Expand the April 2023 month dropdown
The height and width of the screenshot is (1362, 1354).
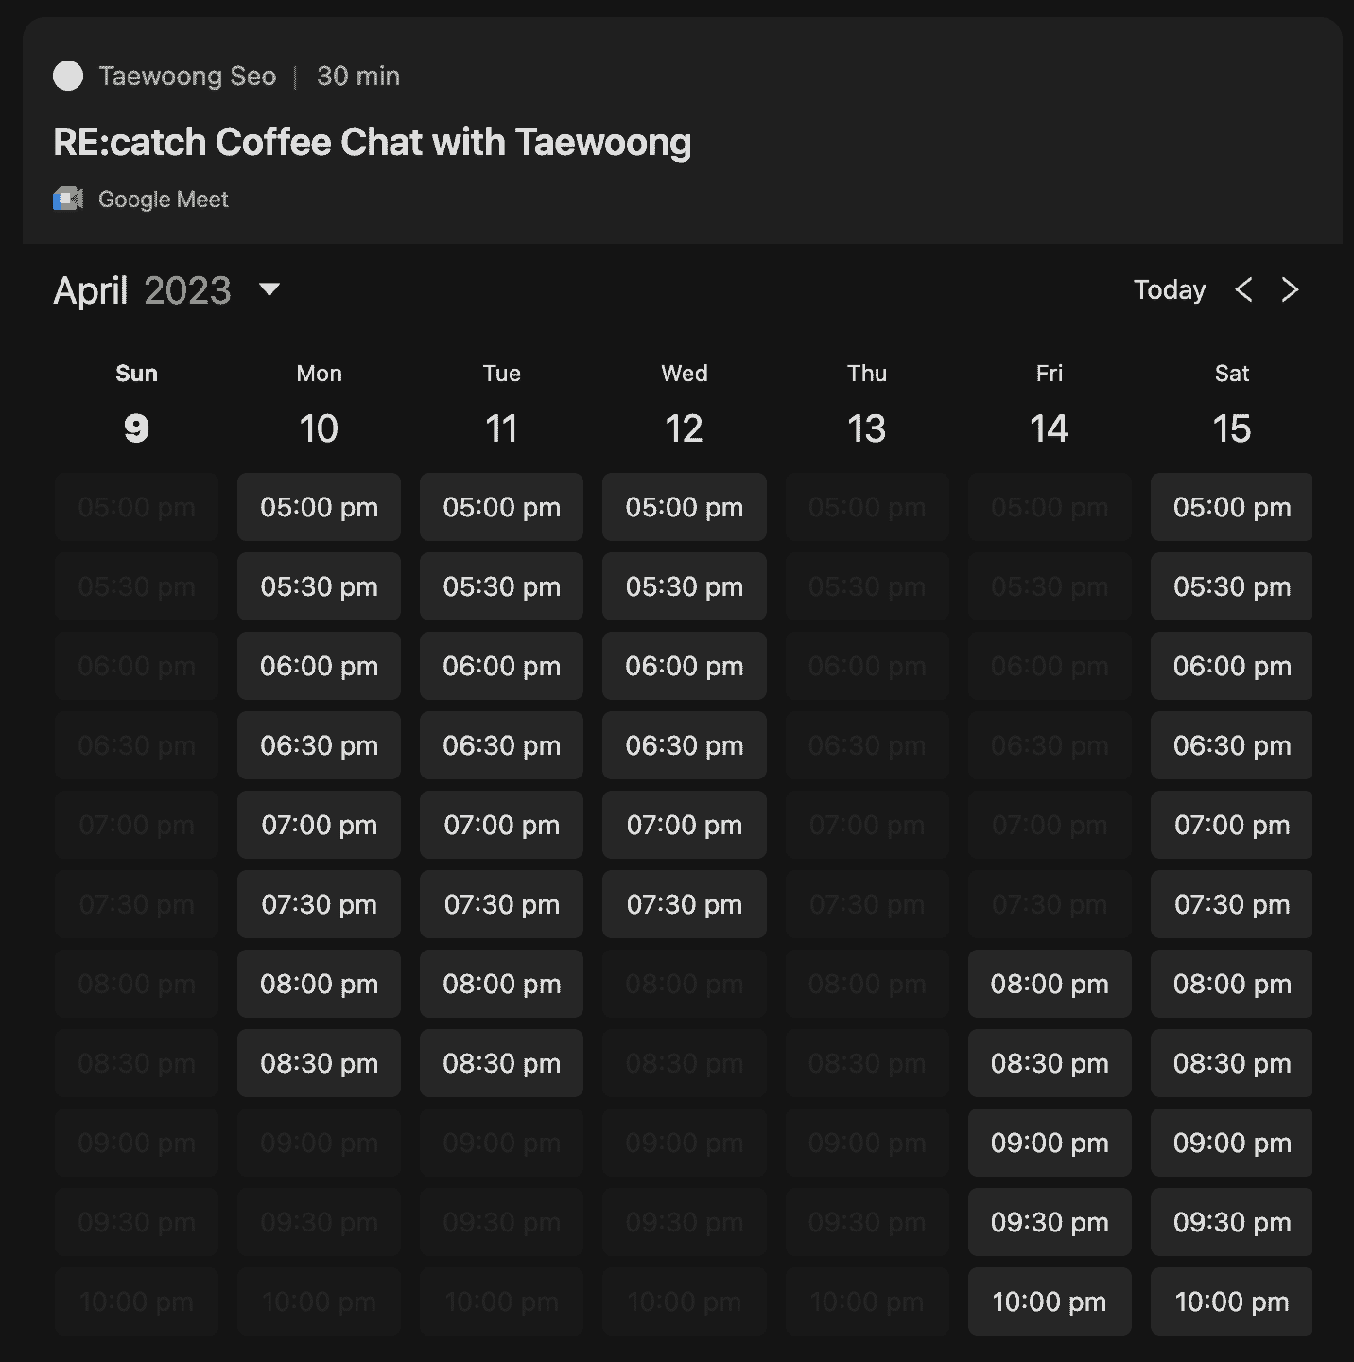tap(269, 289)
